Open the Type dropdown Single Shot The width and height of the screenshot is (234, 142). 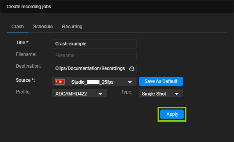click(x=161, y=93)
